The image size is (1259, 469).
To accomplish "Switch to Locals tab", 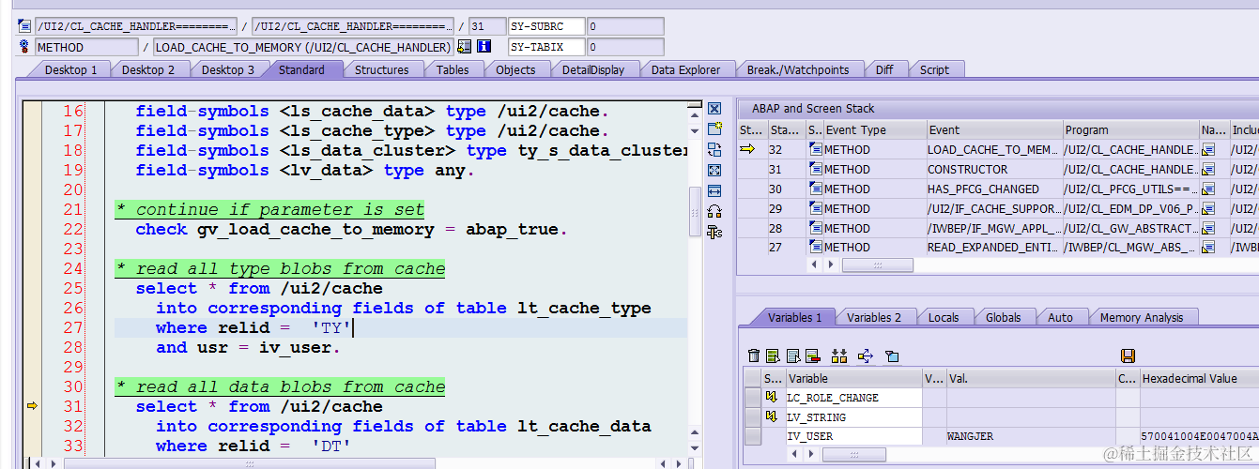I will 944,317.
